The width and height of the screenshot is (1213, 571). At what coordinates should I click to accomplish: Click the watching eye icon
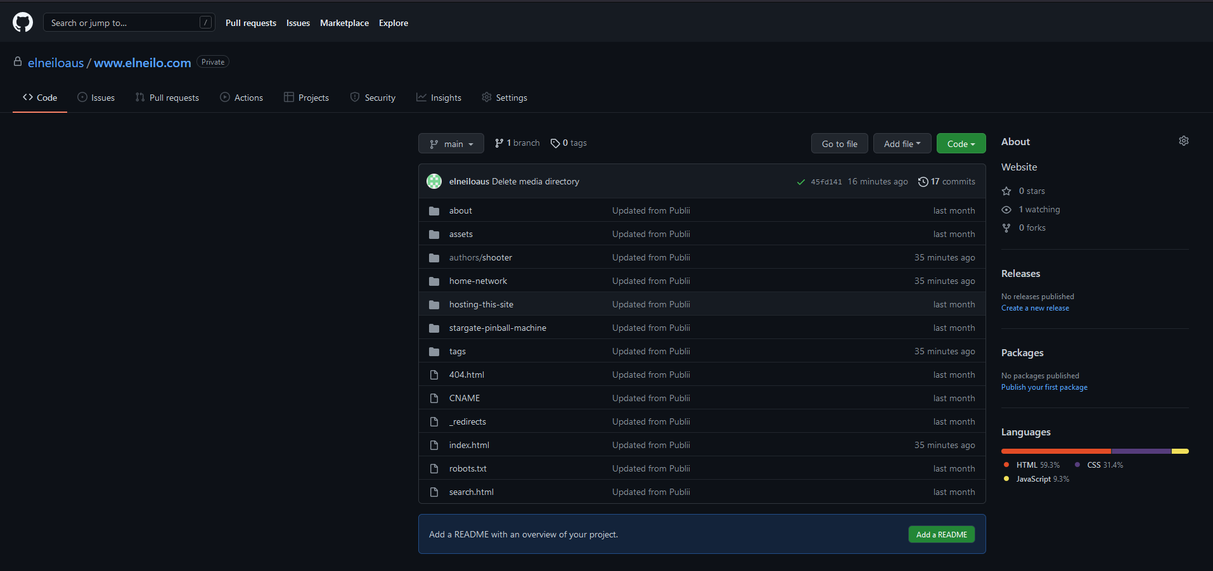click(x=1006, y=209)
